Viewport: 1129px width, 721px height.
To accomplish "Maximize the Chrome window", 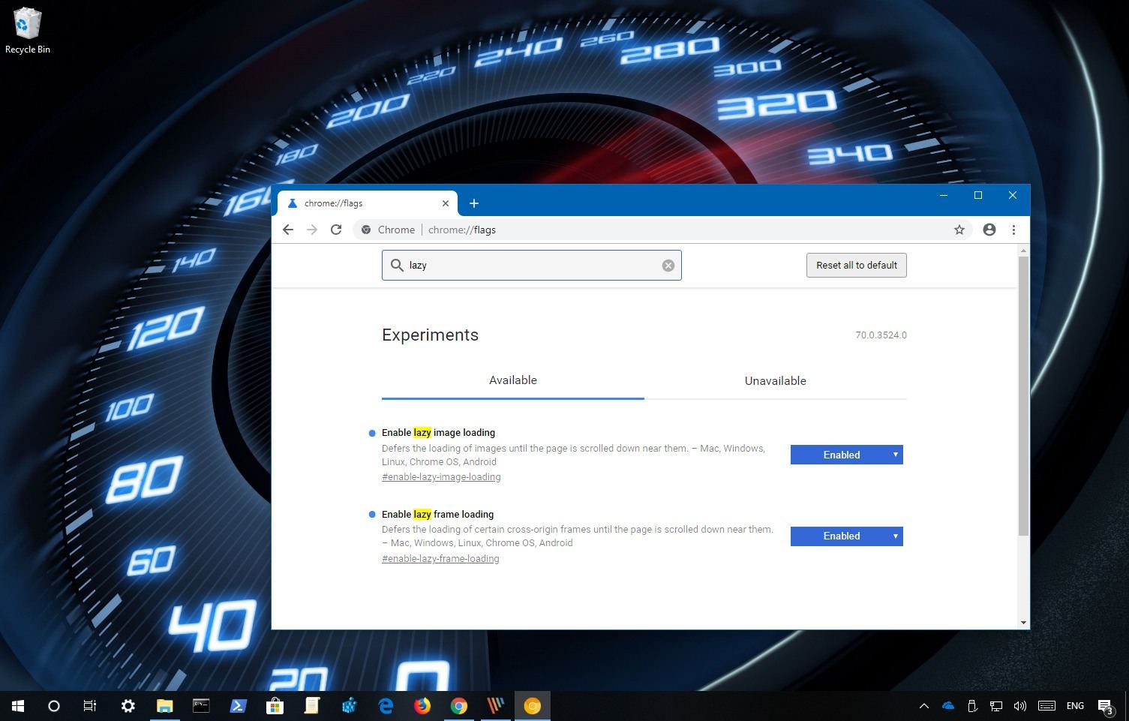I will click(x=978, y=195).
